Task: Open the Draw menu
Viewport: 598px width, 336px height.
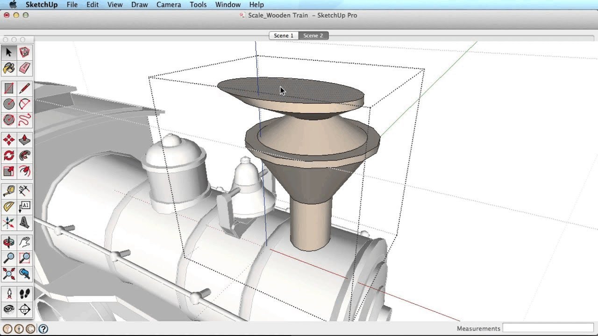Action: (140, 5)
